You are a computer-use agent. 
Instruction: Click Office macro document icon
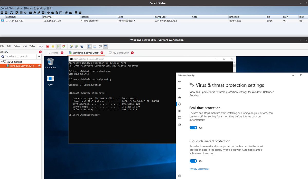pyautogui.click(x=57, y=13)
